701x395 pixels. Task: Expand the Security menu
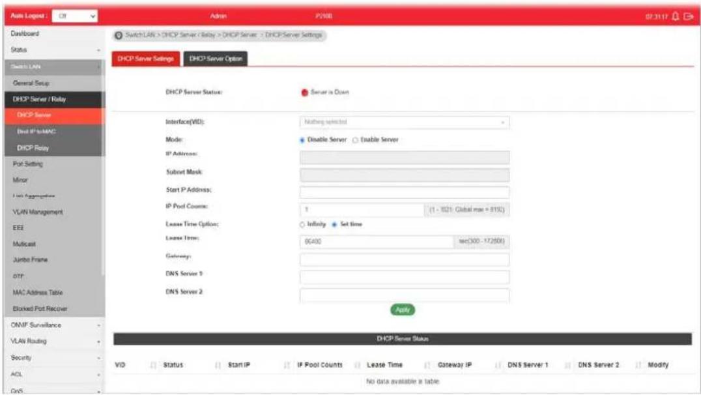click(53, 358)
